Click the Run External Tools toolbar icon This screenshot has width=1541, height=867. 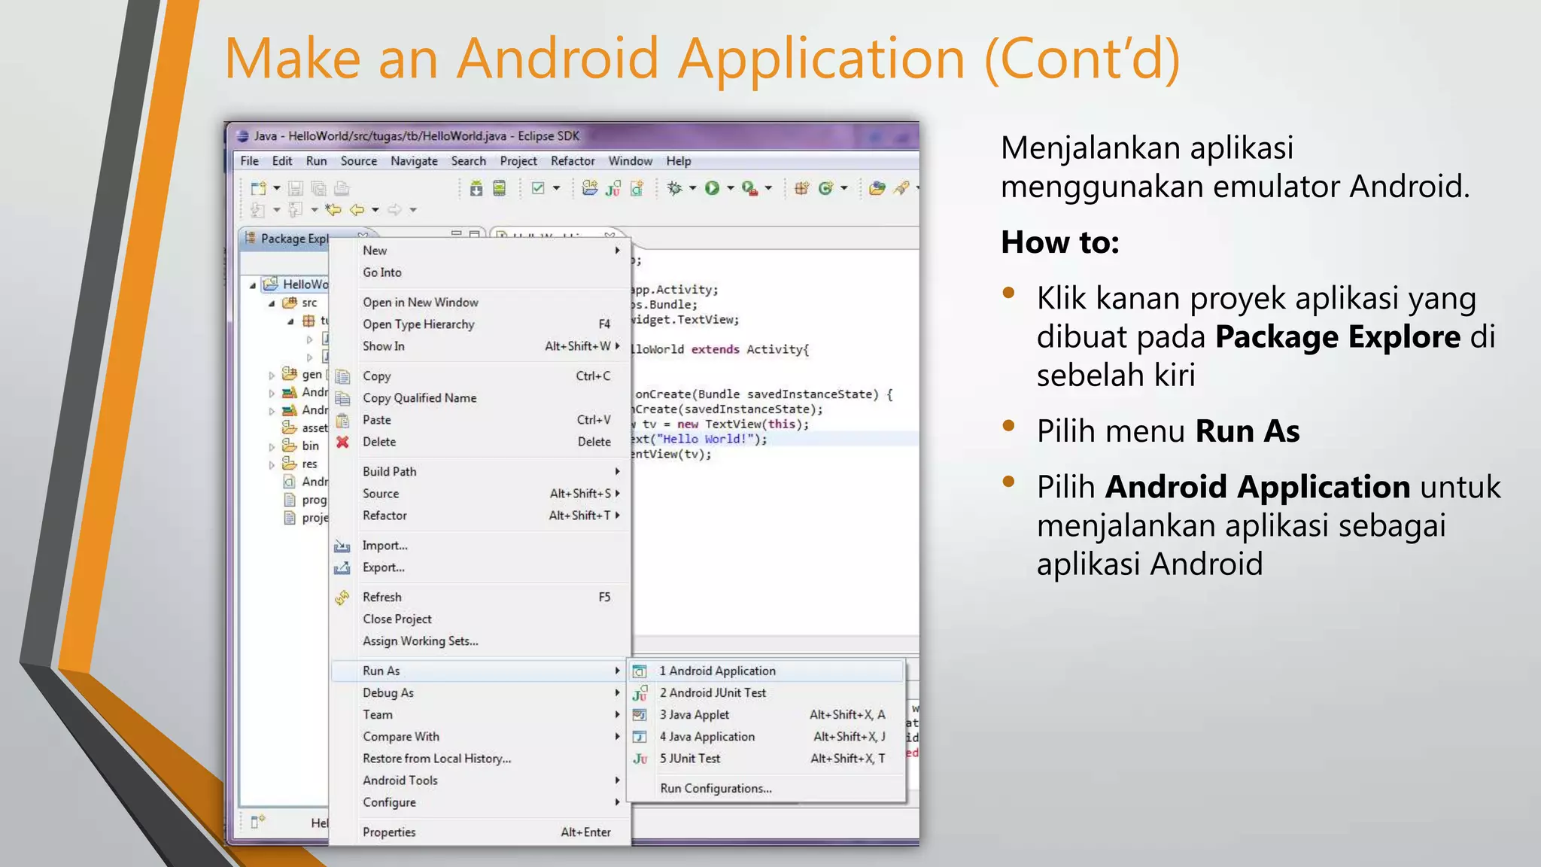[749, 188]
